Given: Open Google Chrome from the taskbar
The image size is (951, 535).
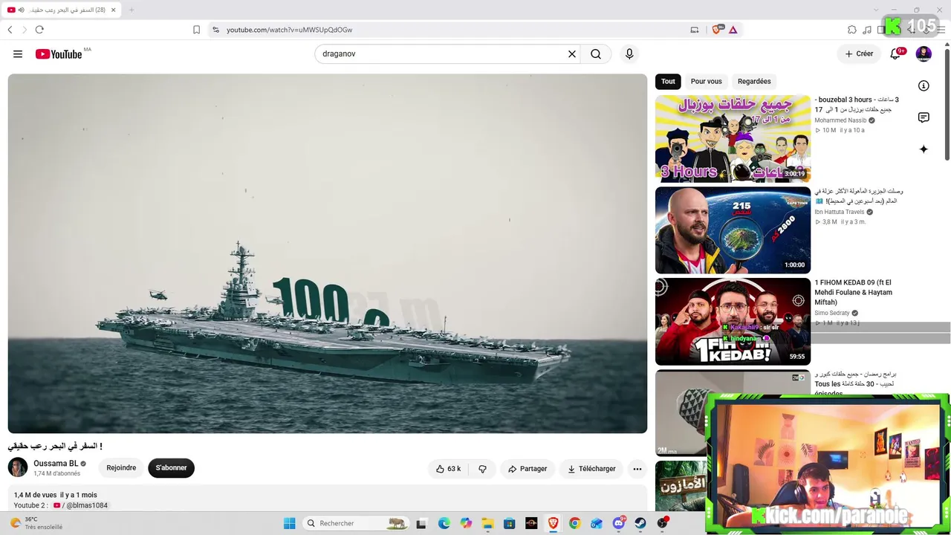Looking at the screenshot, I should 574,523.
